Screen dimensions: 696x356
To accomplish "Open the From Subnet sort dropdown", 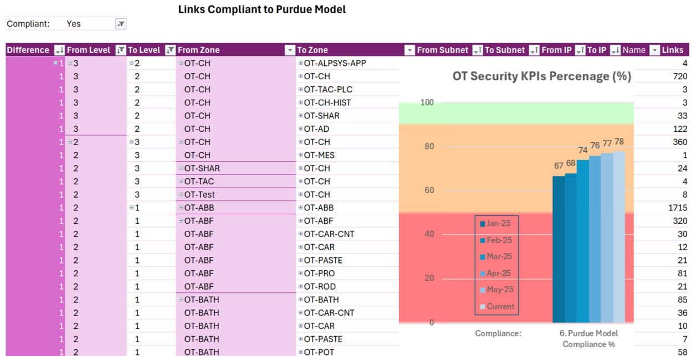I will (477, 50).
